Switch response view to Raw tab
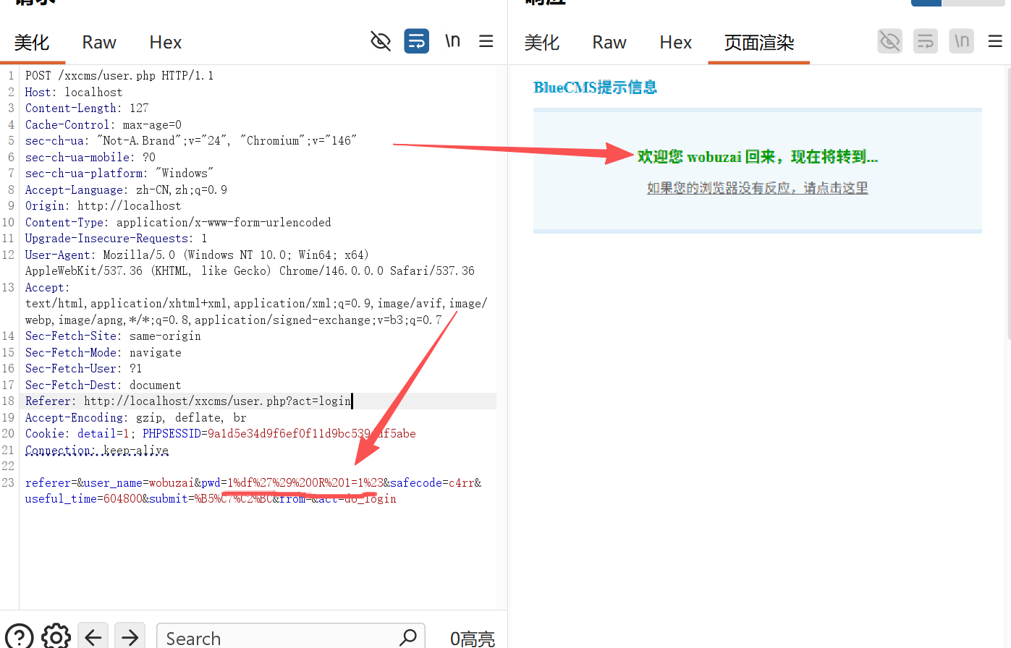The width and height of the screenshot is (1011, 648). click(x=609, y=43)
